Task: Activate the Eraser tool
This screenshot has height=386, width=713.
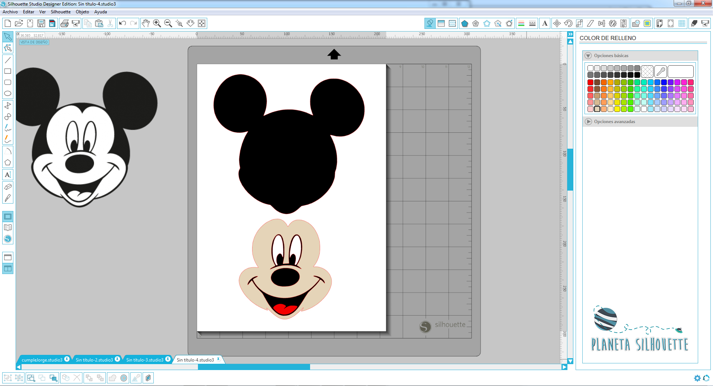Action: pos(8,187)
